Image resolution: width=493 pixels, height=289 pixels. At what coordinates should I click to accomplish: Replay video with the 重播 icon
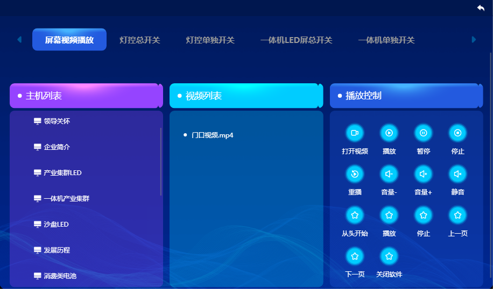(x=355, y=174)
